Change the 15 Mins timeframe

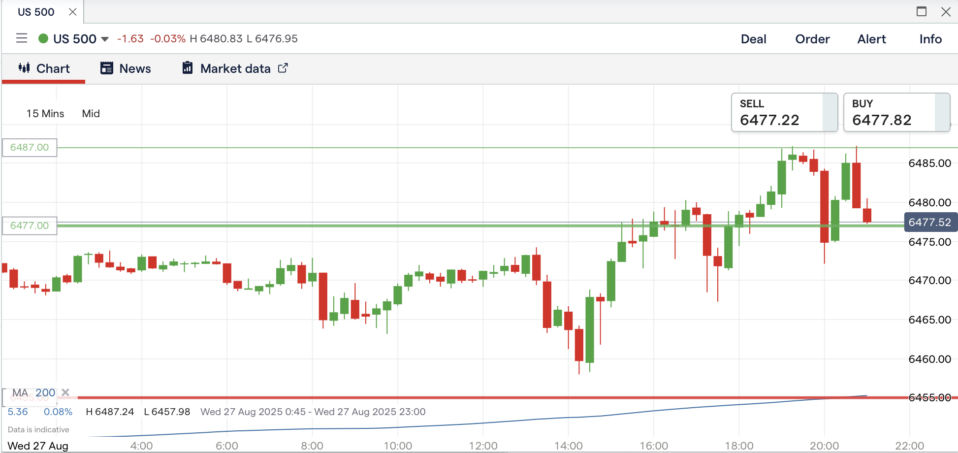coord(45,114)
